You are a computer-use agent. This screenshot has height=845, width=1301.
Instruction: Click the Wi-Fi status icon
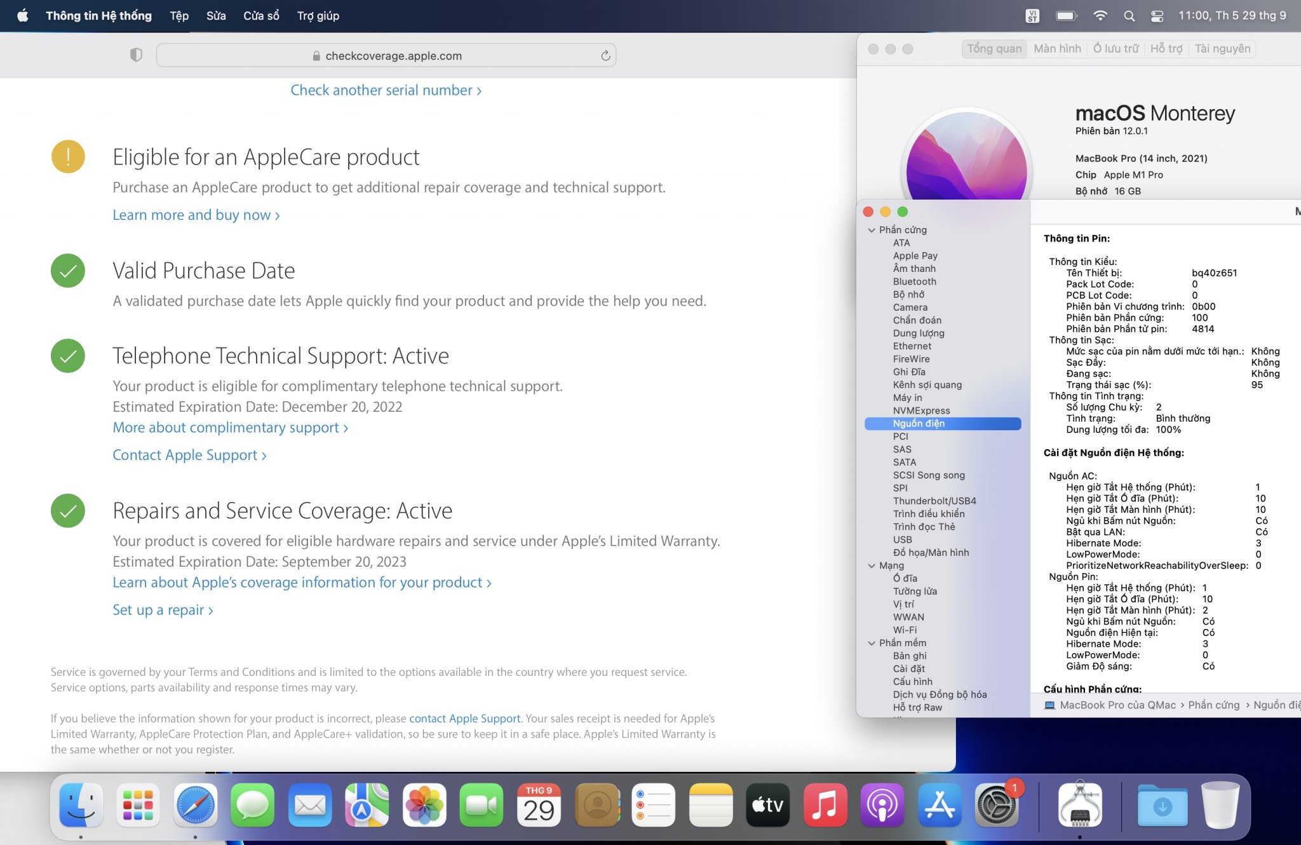[1100, 16]
